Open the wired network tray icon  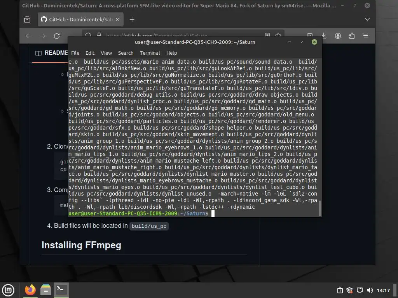pos(360,290)
